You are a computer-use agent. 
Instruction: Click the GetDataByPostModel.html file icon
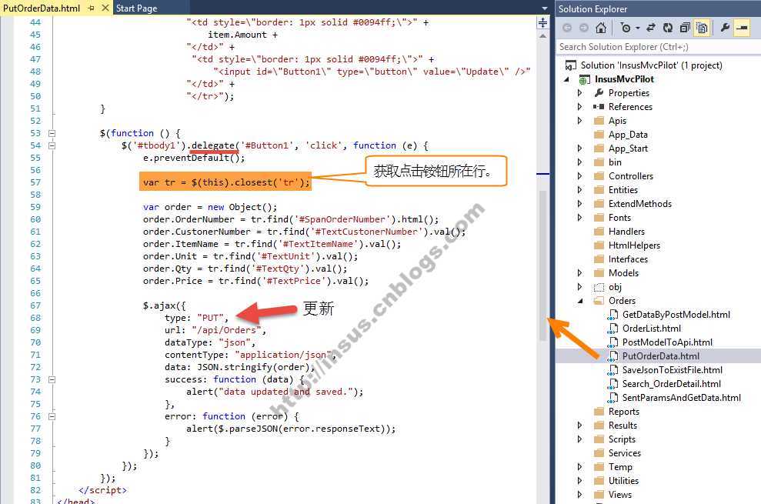coord(613,315)
